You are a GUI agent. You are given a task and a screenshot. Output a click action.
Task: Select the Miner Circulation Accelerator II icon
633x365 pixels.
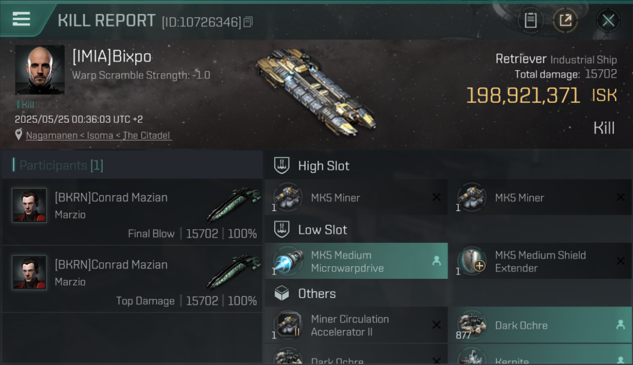tap(288, 325)
